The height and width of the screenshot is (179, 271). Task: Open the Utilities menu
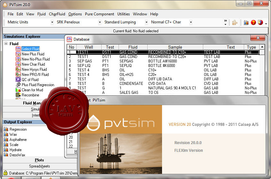(123, 14)
